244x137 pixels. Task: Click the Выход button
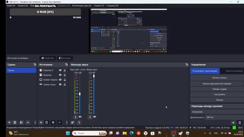(x=217, y=100)
